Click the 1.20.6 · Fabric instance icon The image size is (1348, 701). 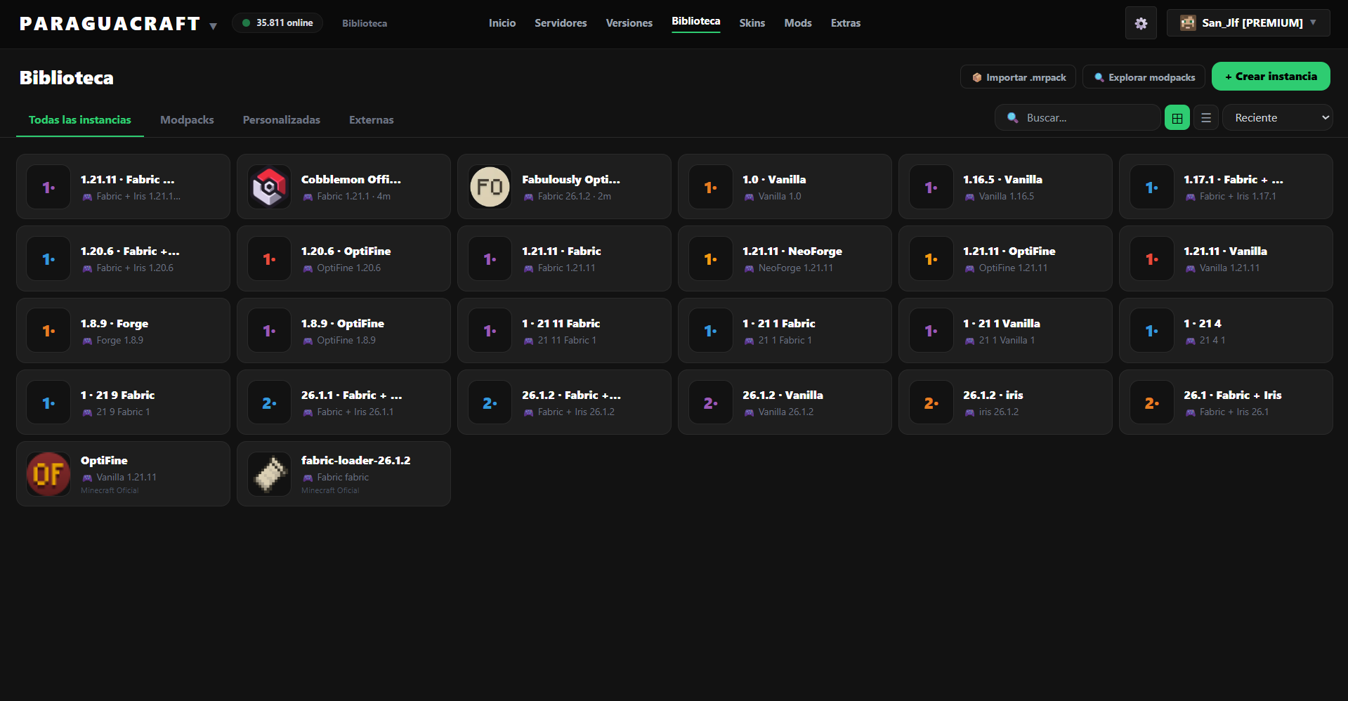pos(48,259)
